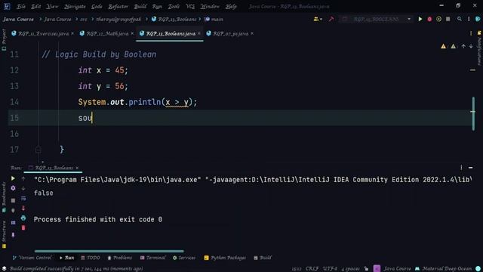This screenshot has width=483, height=272.
Task: Collapse the method fold marker at line 17
Action: click(38, 150)
